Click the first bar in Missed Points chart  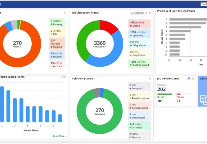pyautogui.click(x=2, y=104)
